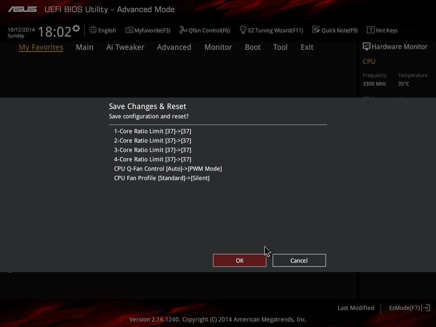Select the 3-Core Ratio Limit change line
The width and height of the screenshot is (436, 327).
153,150
